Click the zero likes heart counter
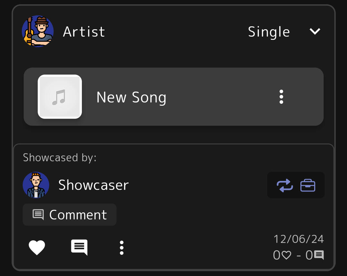347x276 pixels. coord(282,255)
